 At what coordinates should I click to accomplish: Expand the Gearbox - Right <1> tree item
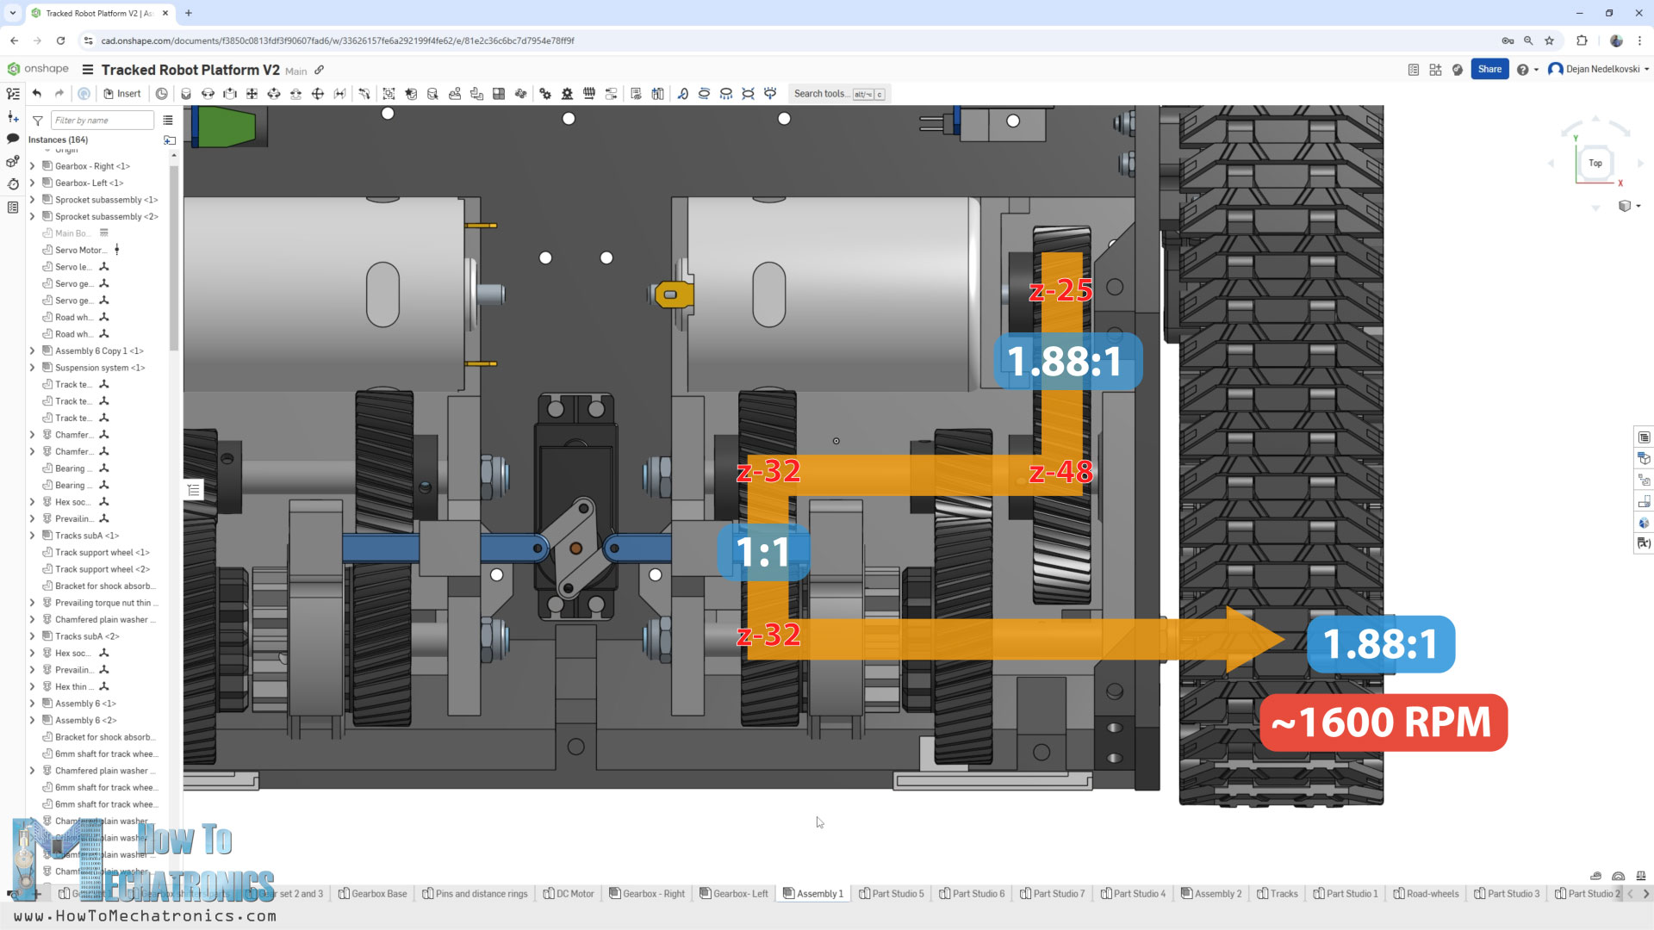[x=33, y=166]
